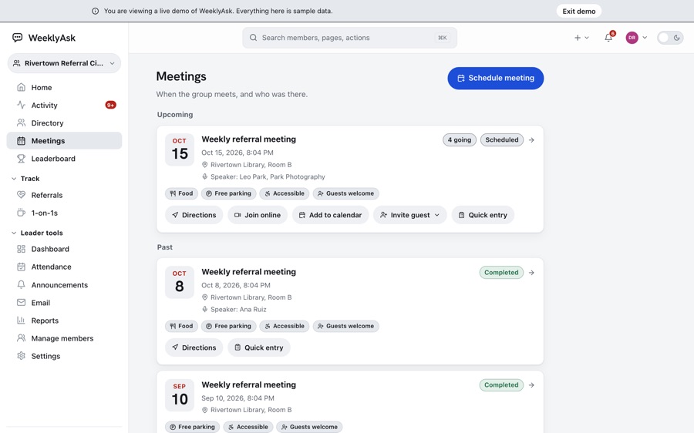
Task: Click Directions on Oct 8 meeting
Action: [x=194, y=347]
